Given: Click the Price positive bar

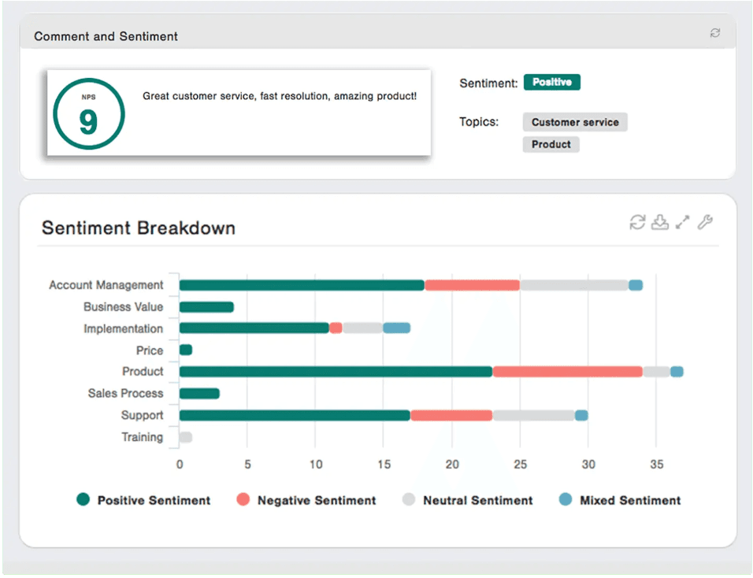Looking at the screenshot, I should click(x=186, y=350).
